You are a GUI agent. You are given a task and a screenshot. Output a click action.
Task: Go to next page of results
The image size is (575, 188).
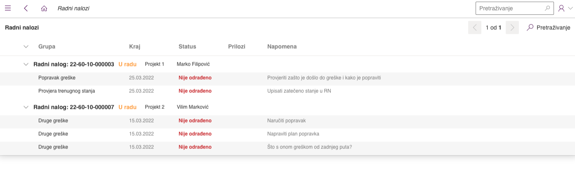[512, 28]
